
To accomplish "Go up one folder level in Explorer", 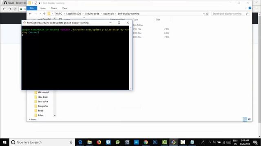I will point(44,14).
